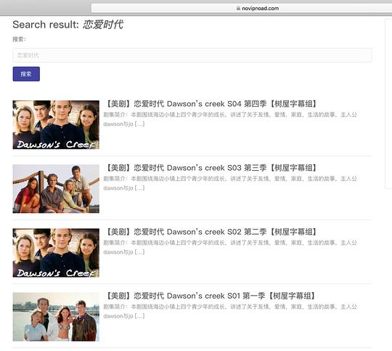Open Dawson's creek S04 第四季 title link
The height and width of the screenshot is (351, 392).
pyautogui.click(x=211, y=104)
